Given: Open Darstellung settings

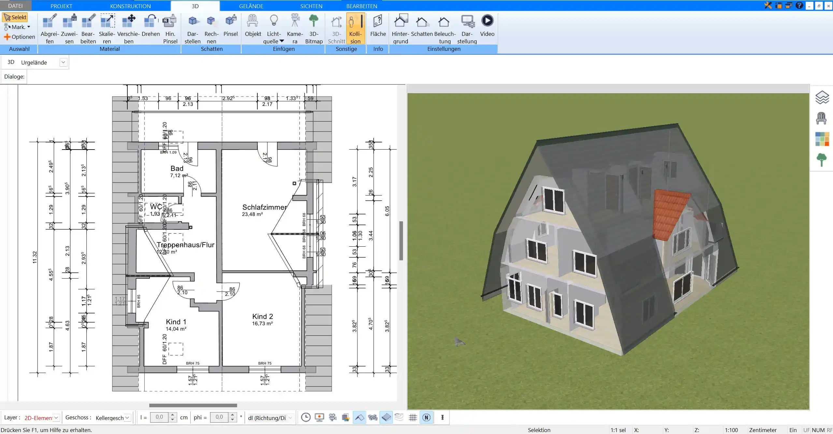Looking at the screenshot, I should click(467, 29).
